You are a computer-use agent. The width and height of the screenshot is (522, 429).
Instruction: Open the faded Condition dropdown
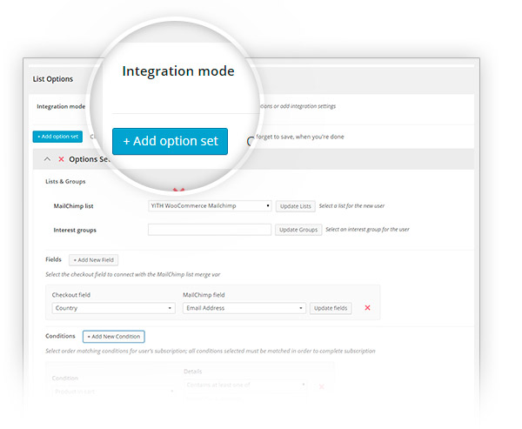click(113, 391)
